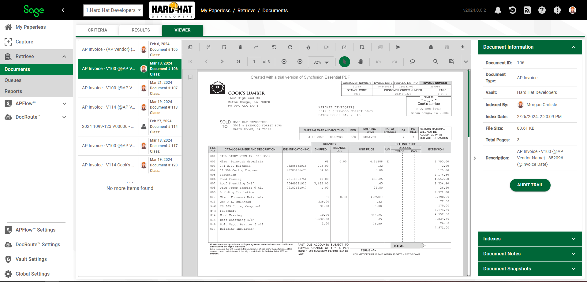Click My Paperless breadcrumb link

pyautogui.click(x=215, y=10)
